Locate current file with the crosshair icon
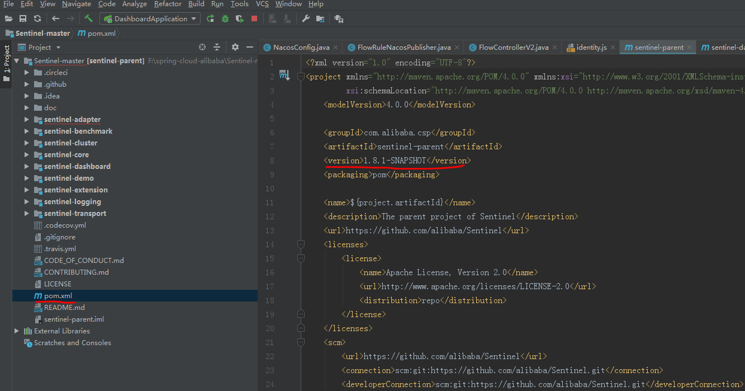This screenshot has height=391, width=745. [202, 48]
